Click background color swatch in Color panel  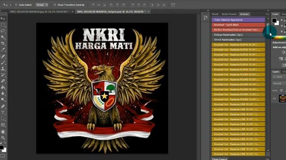[278, 24]
